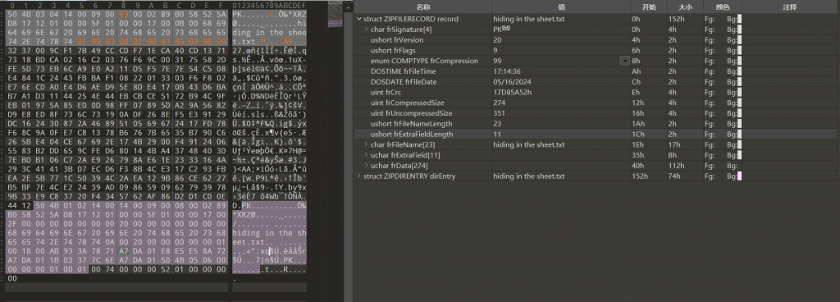Image resolution: width=840 pixels, height=302 pixels.
Task: Click the Bg color swatch for dirEntry
Action: pos(740,176)
